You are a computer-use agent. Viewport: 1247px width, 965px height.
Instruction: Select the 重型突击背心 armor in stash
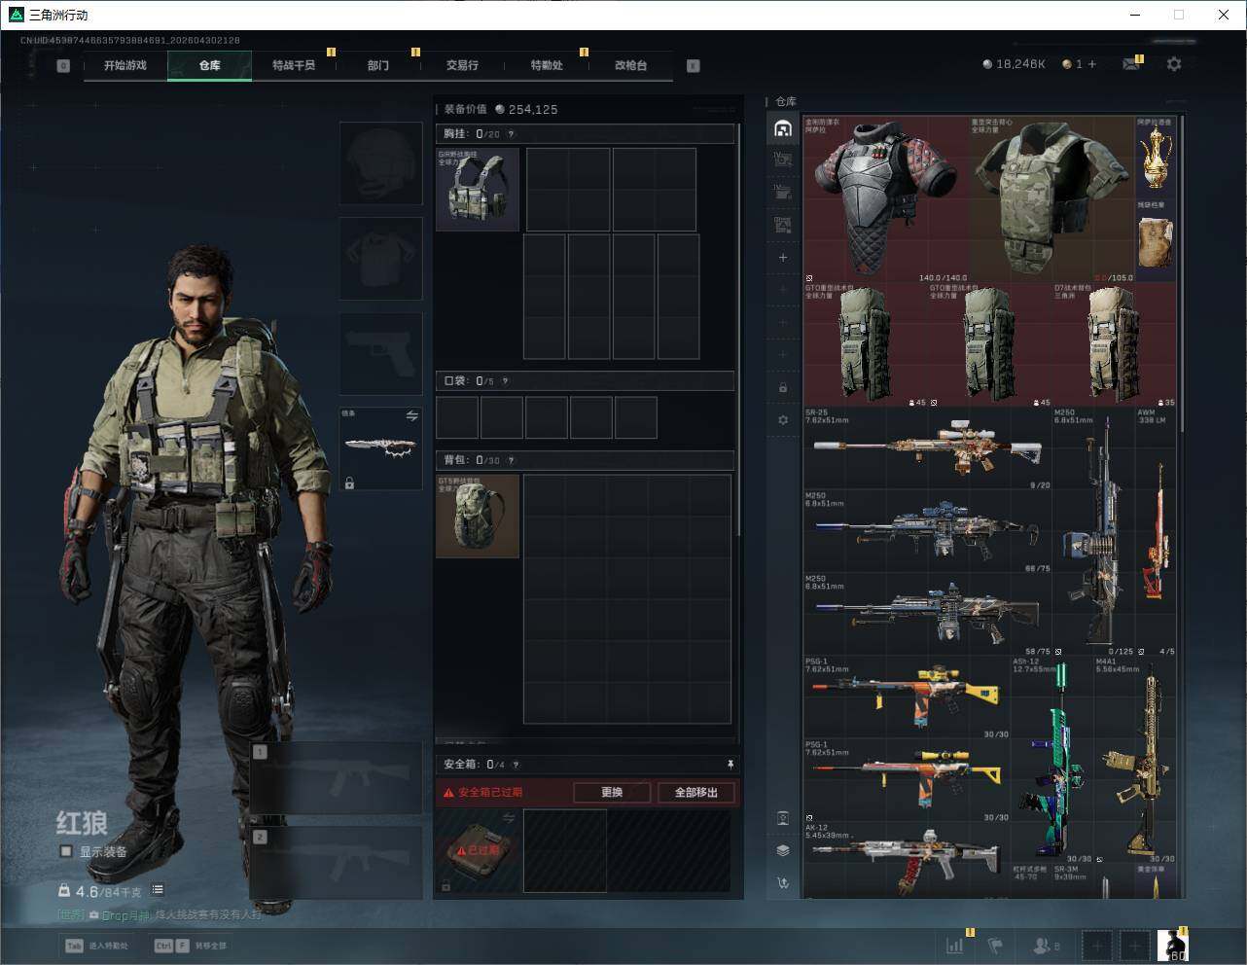[x=1052, y=199]
